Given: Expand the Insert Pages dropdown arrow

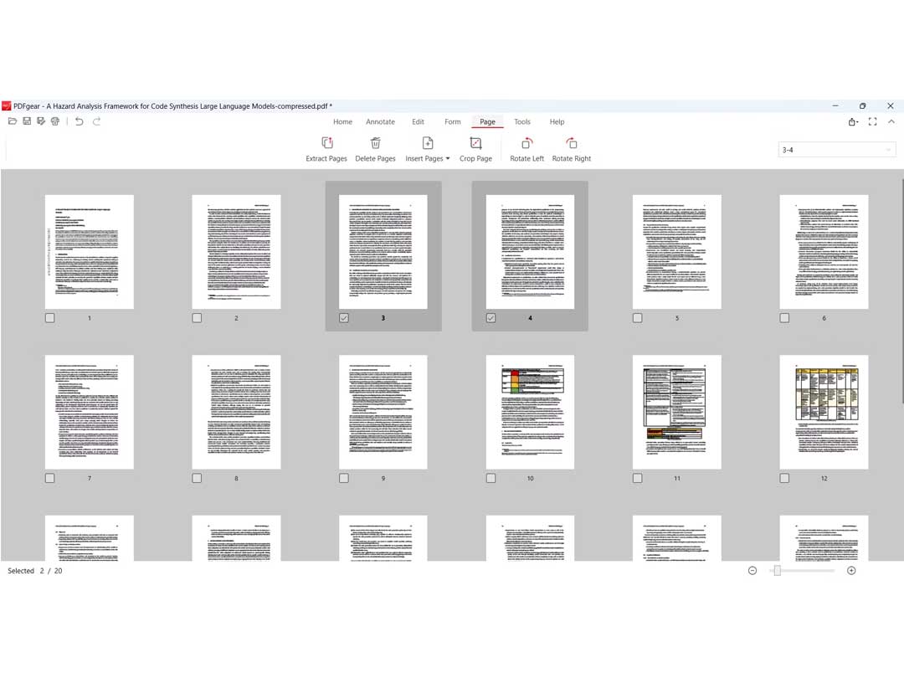Looking at the screenshot, I should tap(448, 158).
